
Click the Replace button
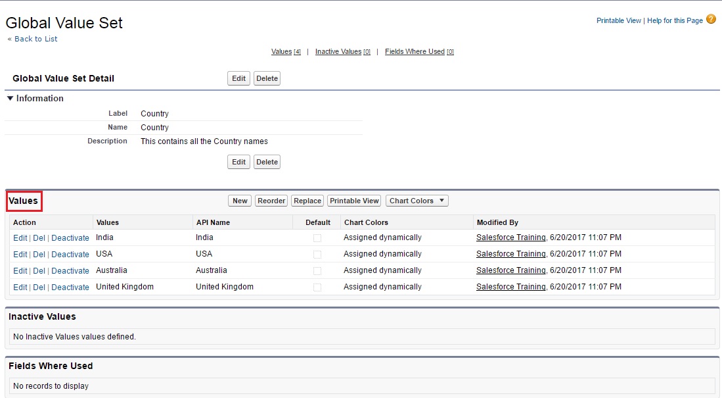coord(307,201)
